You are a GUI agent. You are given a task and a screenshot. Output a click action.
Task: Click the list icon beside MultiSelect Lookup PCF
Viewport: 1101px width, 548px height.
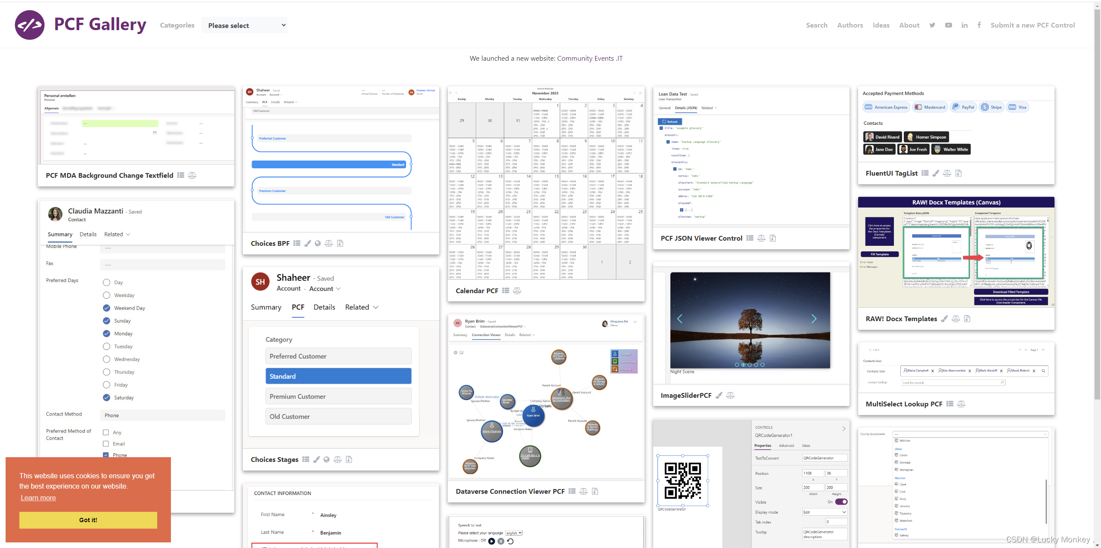point(949,404)
